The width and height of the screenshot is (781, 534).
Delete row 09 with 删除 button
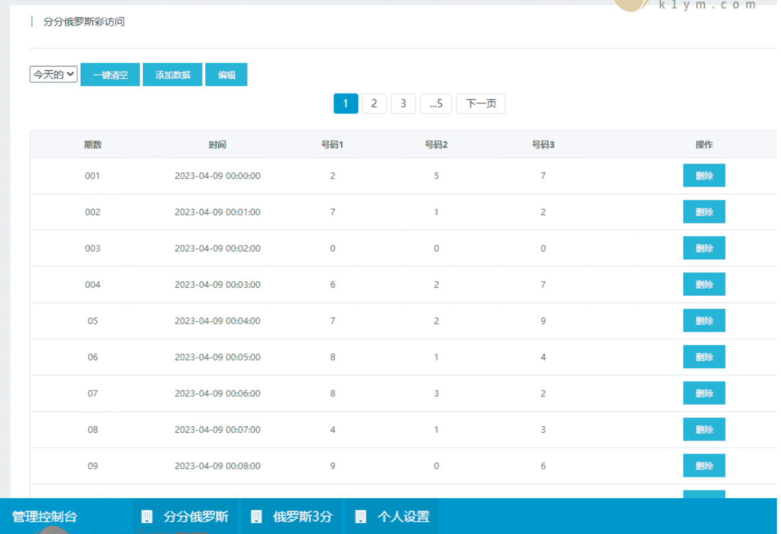pyautogui.click(x=704, y=466)
